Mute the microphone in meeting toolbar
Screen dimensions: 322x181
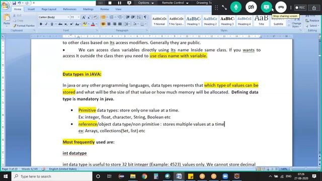coord(236,7)
